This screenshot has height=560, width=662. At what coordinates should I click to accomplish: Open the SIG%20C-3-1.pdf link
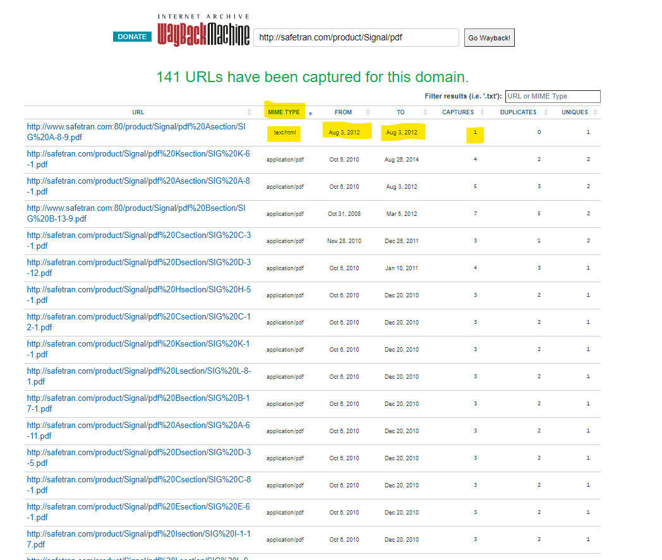click(139, 241)
